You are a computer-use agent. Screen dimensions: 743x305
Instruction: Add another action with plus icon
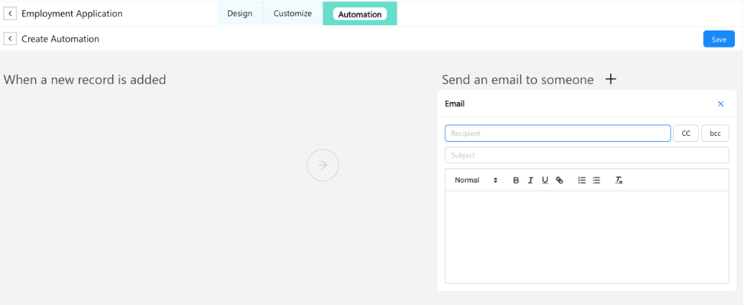(611, 79)
